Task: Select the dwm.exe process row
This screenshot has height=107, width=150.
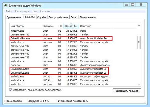Action: coord(73,65)
